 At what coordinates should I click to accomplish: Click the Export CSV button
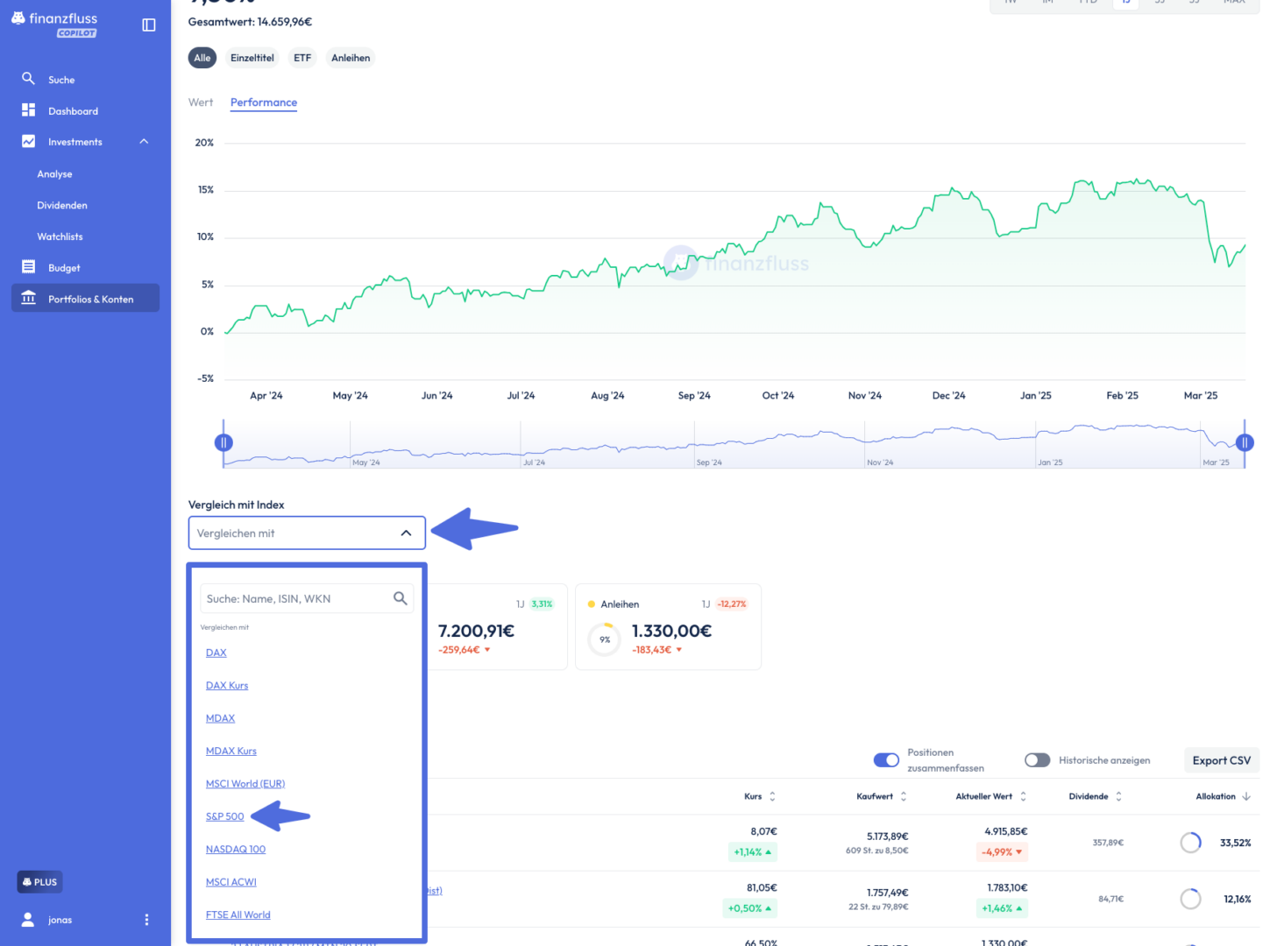(1221, 760)
